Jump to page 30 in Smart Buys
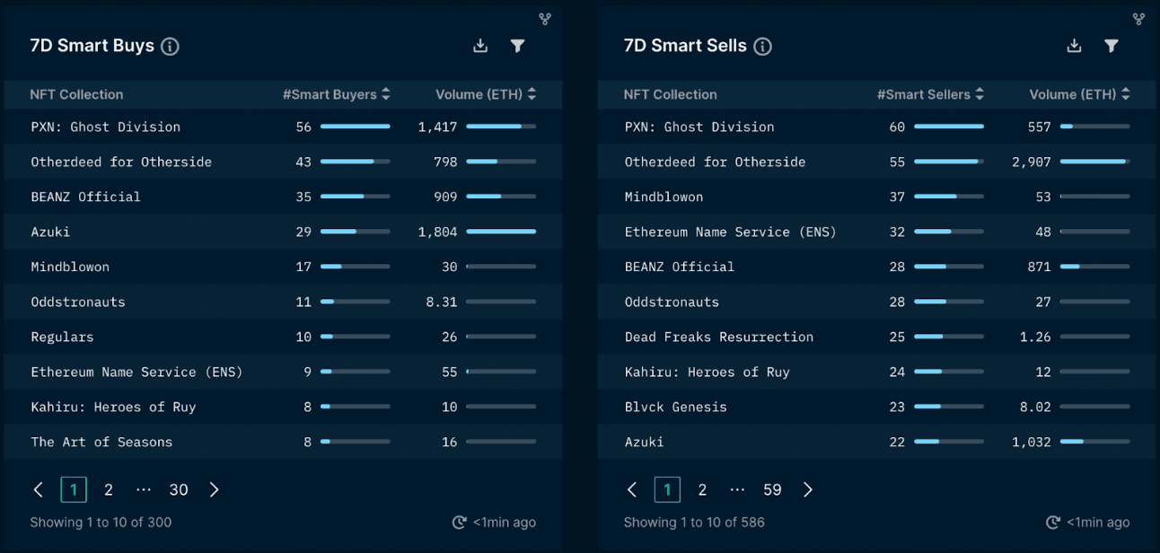The width and height of the screenshot is (1160, 553). click(x=179, y=489)
